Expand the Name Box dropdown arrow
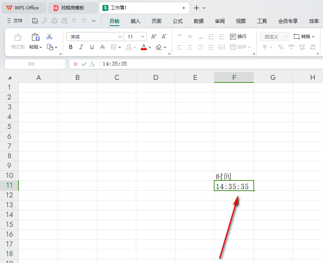This screenshot has width=323, height=263. click(x=61, y=64)
